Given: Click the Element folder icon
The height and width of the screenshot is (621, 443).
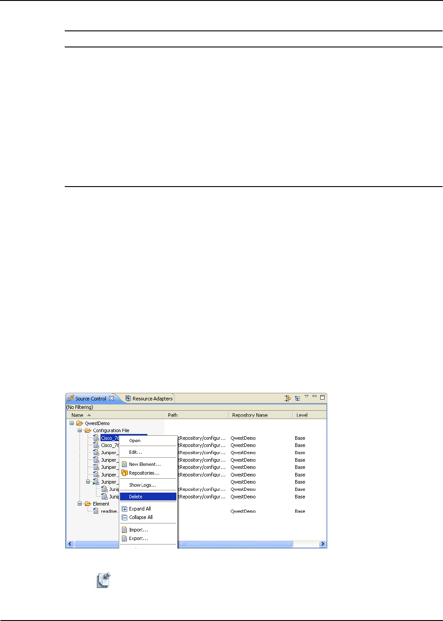Looking at the screenshot, I should point(88,503).
